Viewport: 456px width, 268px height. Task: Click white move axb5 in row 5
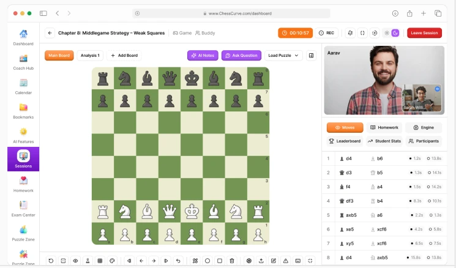pyautogui.click(x=348, y=215)
